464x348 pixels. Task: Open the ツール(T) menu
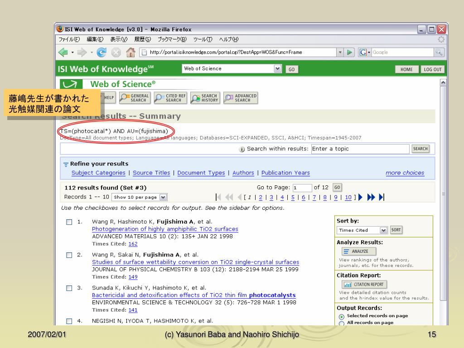tap(203, 39)
